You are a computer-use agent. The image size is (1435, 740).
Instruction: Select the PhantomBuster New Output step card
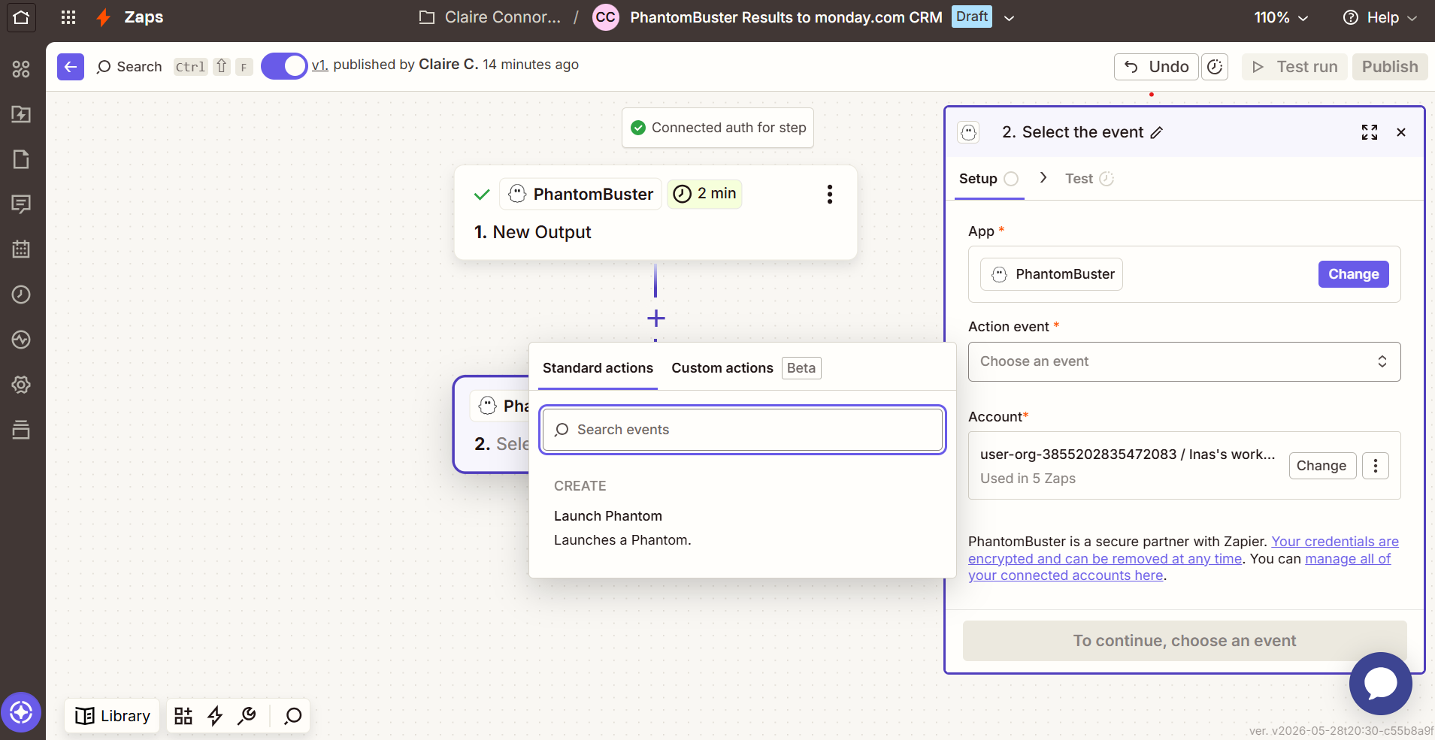(x=655, y=213)
